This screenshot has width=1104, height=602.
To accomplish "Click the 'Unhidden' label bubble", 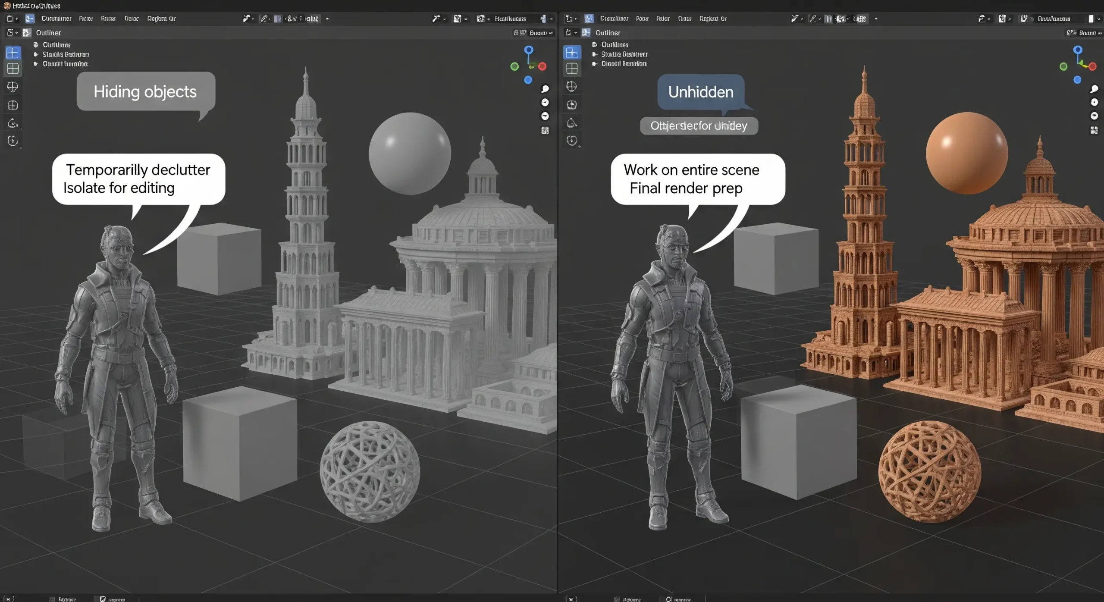I will tap(700, 92).
